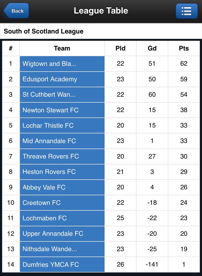Click the Team column header
The image size is (202, 276).
[x=62, y=48]
